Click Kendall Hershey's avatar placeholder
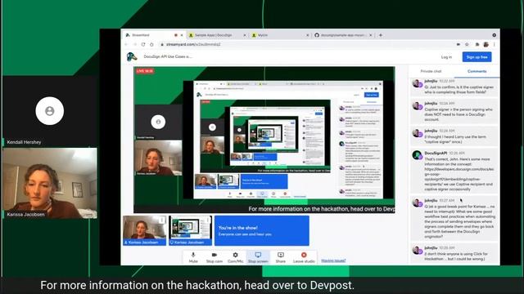The height and width of the screenshot is (294, 524). point(50,111)
